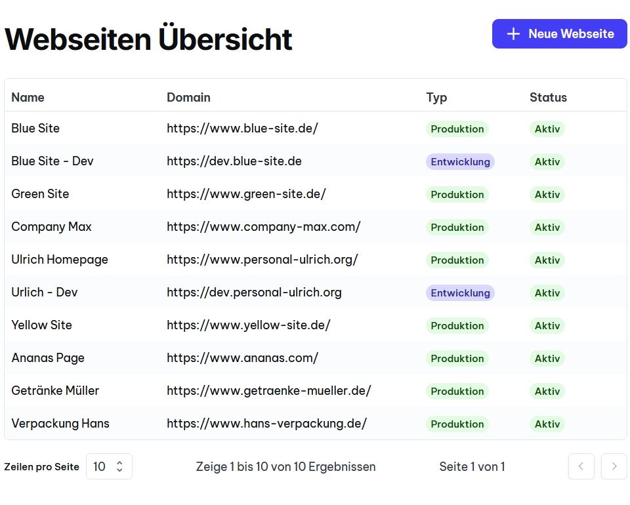
Task: Click the Seite 1 von 1 label
Action: (x=472, y=466)
